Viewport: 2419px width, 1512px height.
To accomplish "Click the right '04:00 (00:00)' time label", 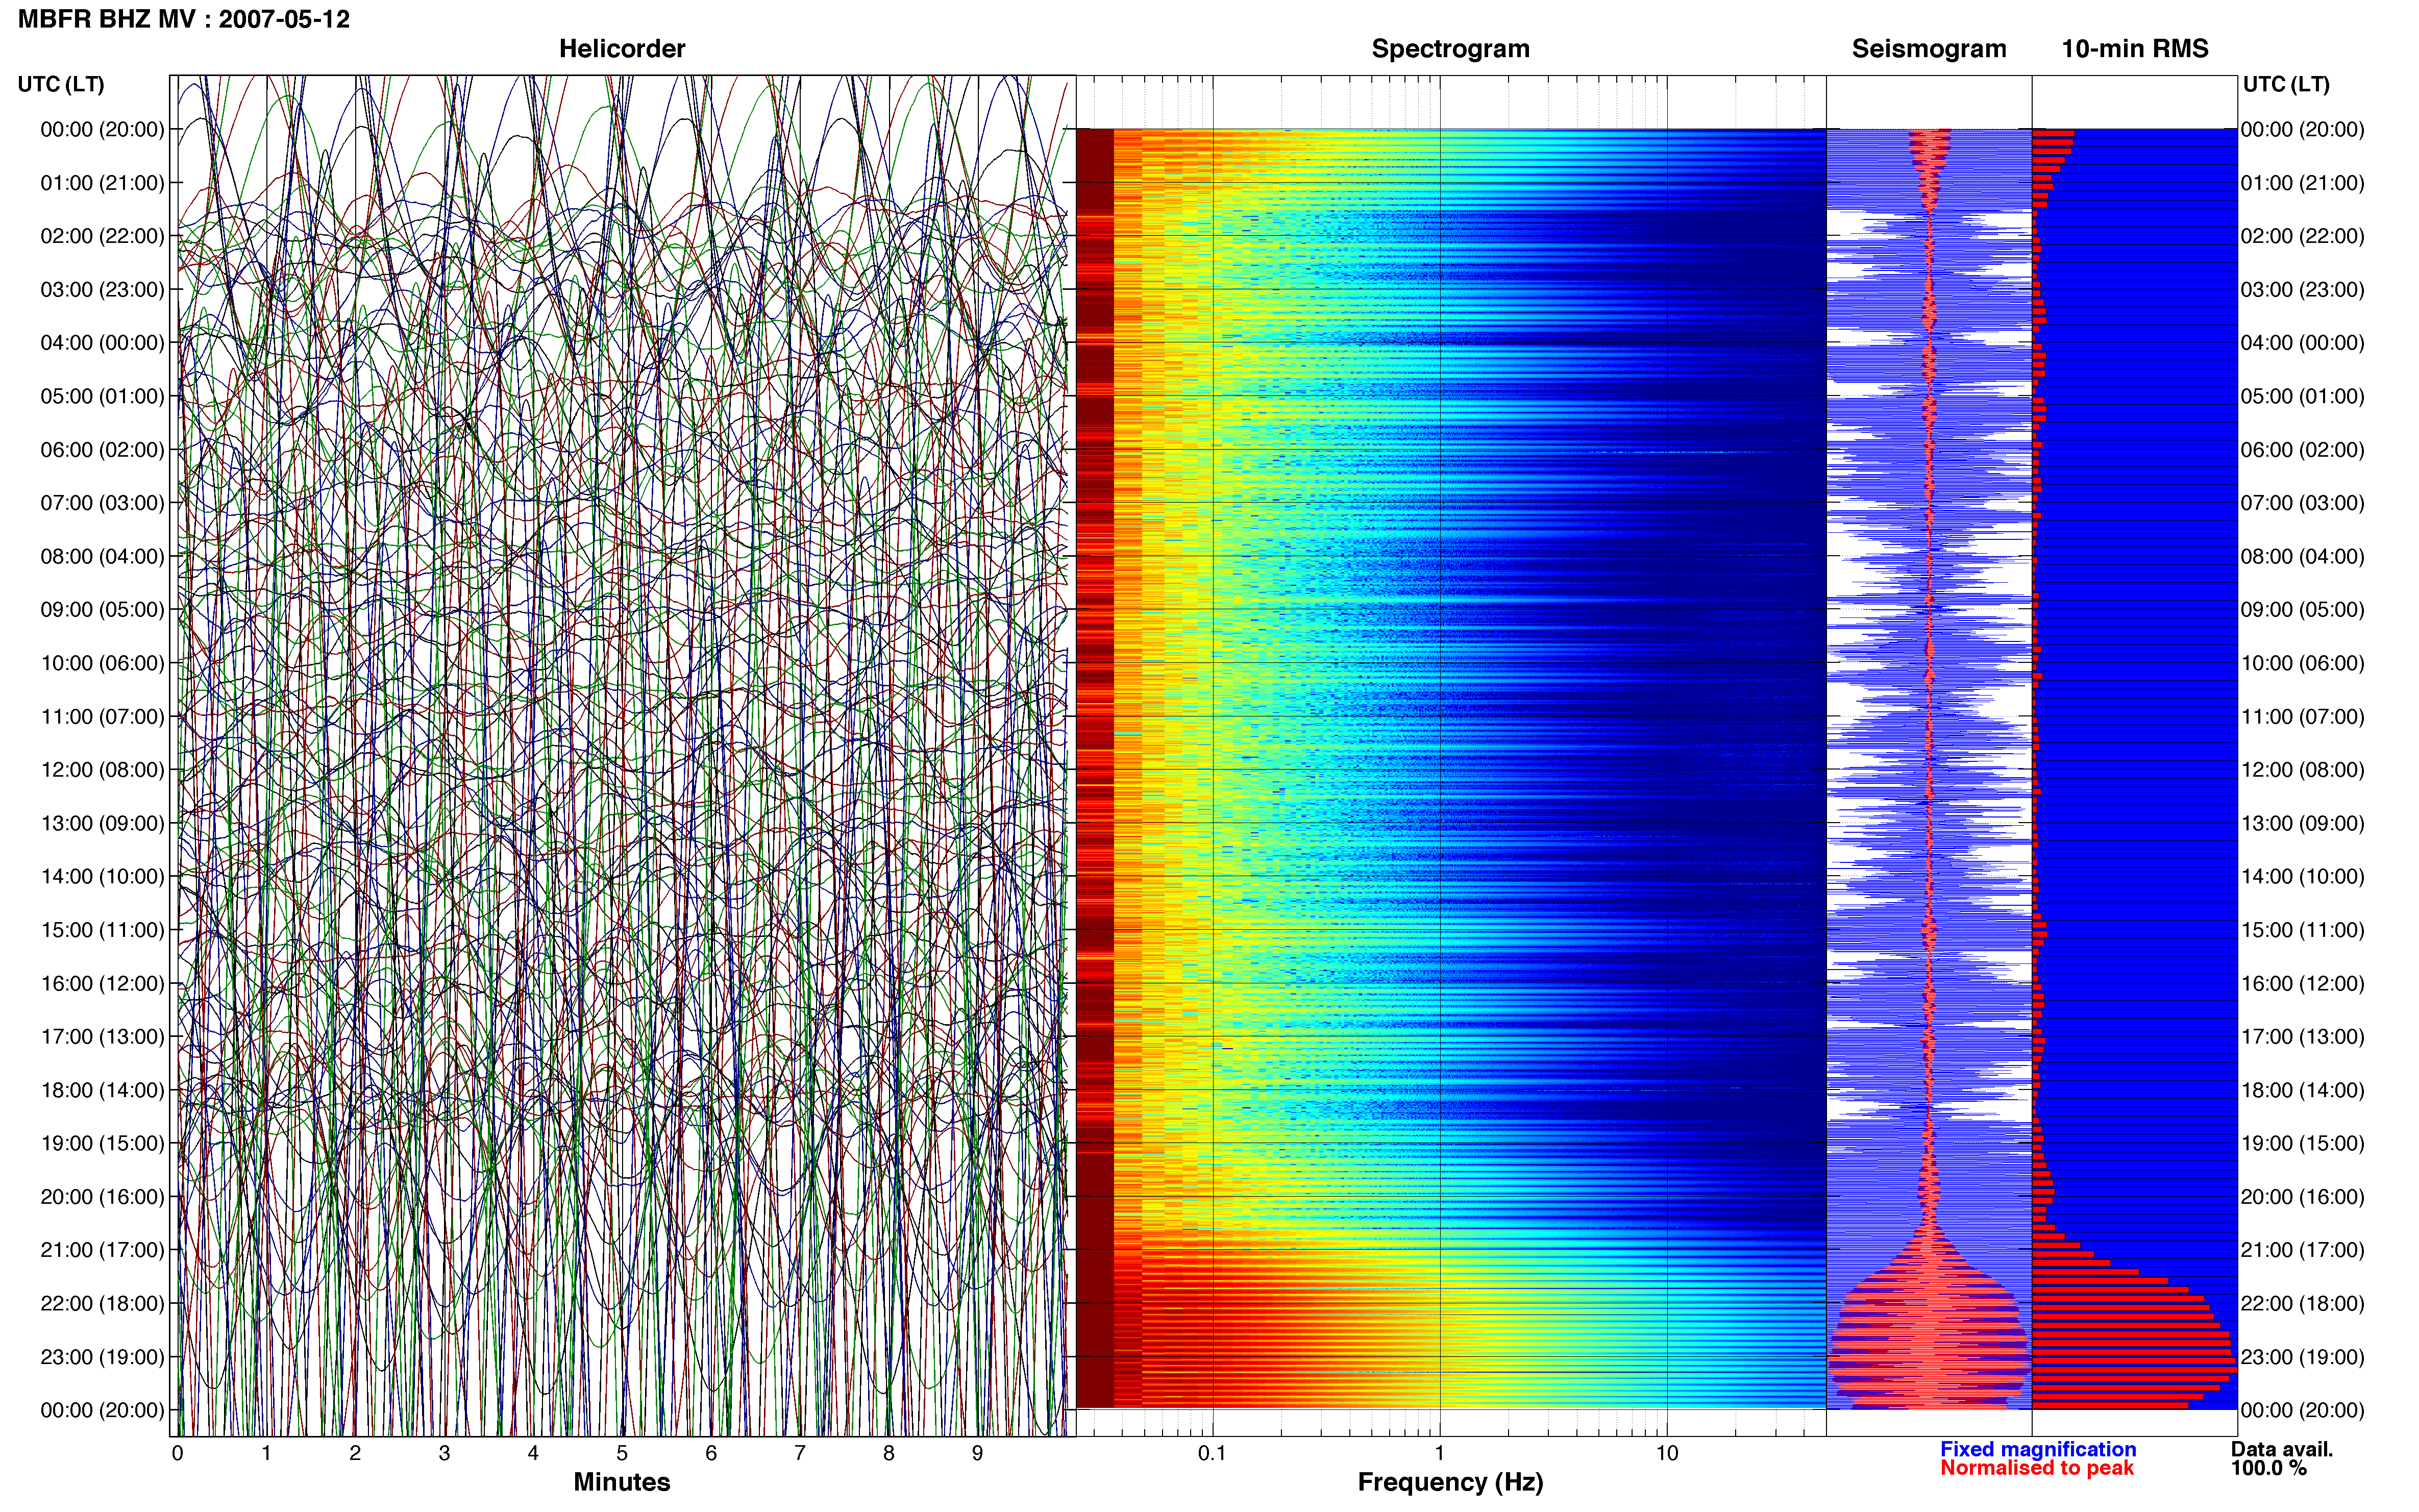I will pyautogui.click(x=2303, y=343).
